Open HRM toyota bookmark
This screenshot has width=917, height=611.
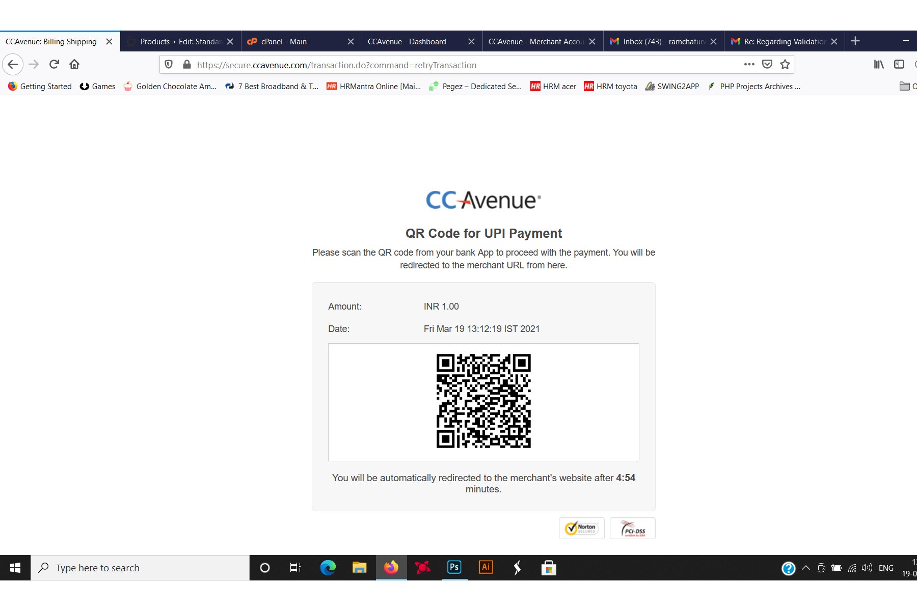(x=610, y=87)
